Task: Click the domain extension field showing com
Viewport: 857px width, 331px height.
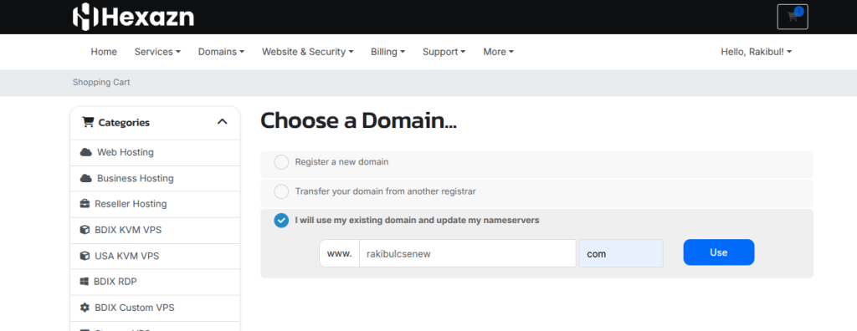Action: (622, 253)
